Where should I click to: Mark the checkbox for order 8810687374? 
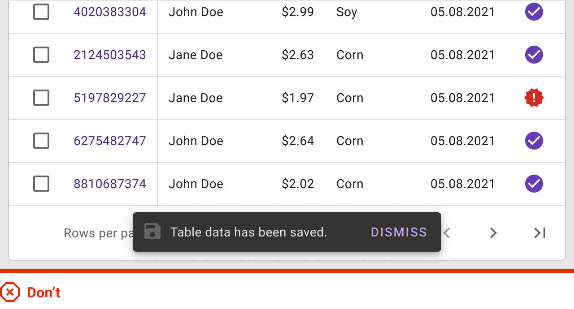click(x=41, y=184)
